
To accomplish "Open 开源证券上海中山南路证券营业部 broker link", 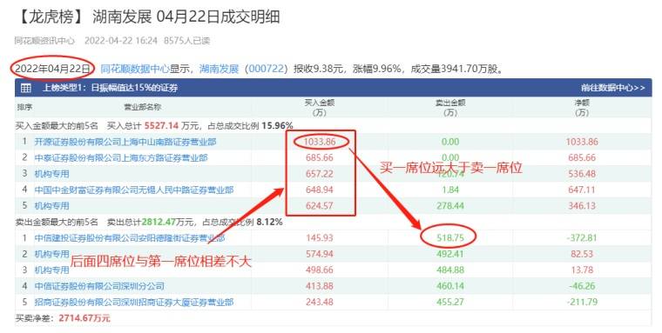I will [x=125, y=142].
